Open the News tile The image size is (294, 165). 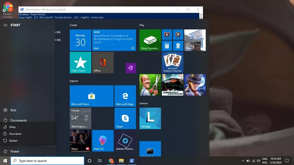[81, 141]
